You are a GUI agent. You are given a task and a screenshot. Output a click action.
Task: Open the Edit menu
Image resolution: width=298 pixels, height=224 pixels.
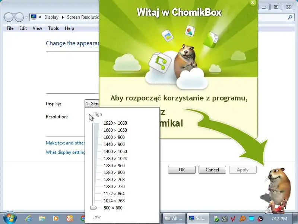click(23, 28)
